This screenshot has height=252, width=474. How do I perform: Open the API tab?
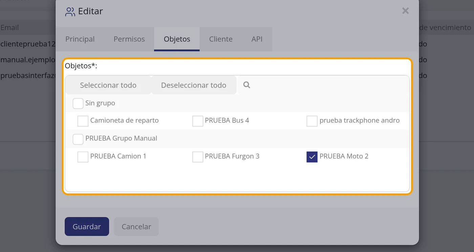pyautogui.click(x=257, y=39)
